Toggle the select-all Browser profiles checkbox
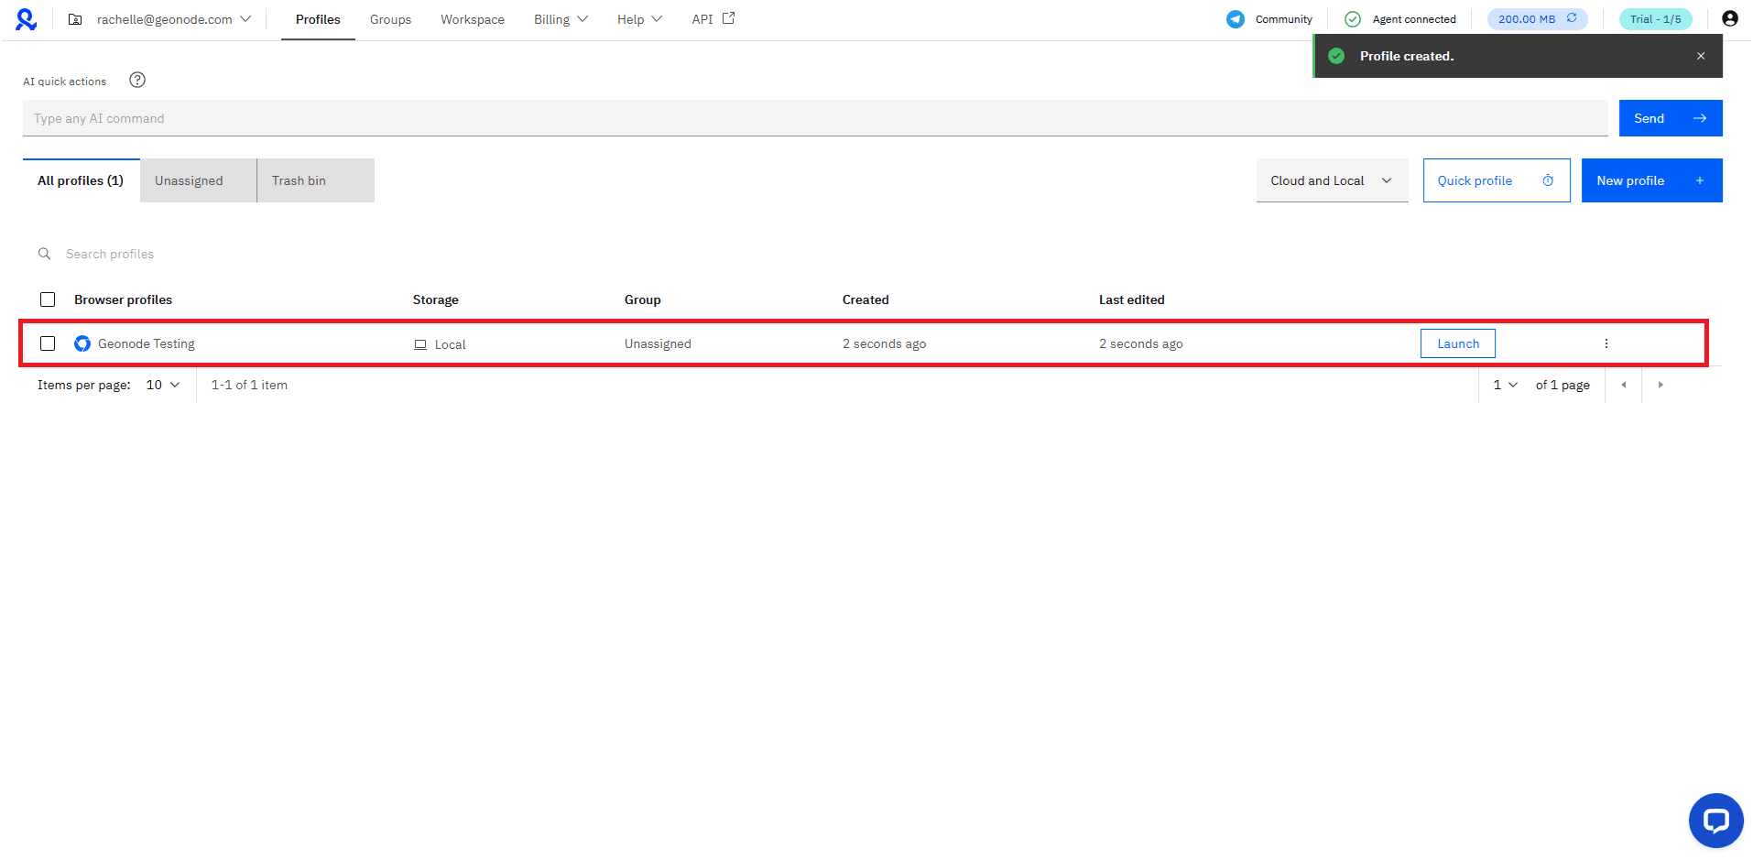 48,299
